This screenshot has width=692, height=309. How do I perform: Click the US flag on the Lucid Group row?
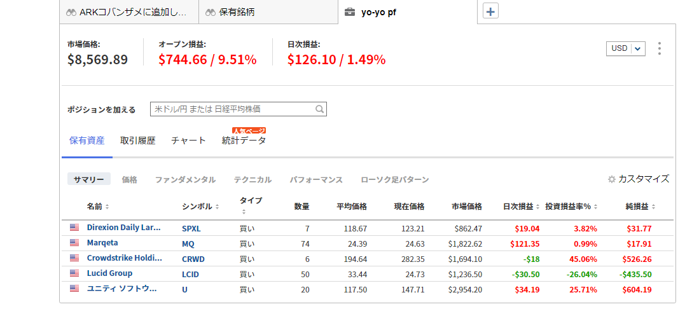(x=74, y=273)
